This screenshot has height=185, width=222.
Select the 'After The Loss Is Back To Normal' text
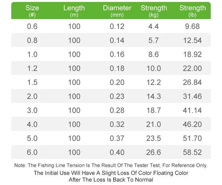click(111, 180)
